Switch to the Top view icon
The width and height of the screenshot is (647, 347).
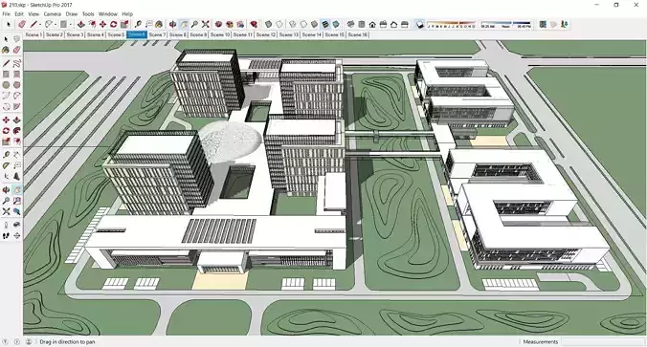click(x=362, y=24)
